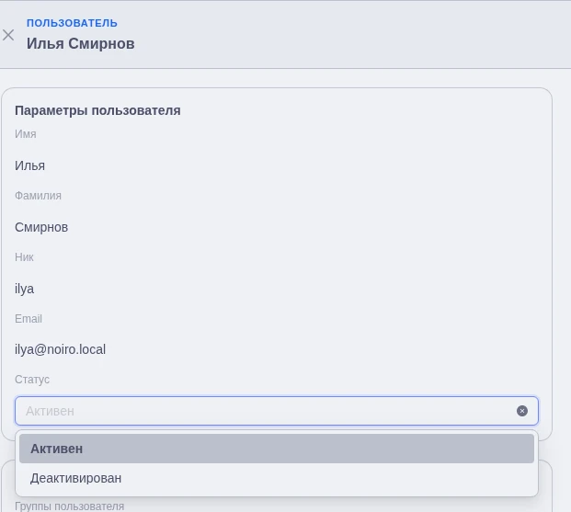Close the user panel with the X icon

point(8,35)
